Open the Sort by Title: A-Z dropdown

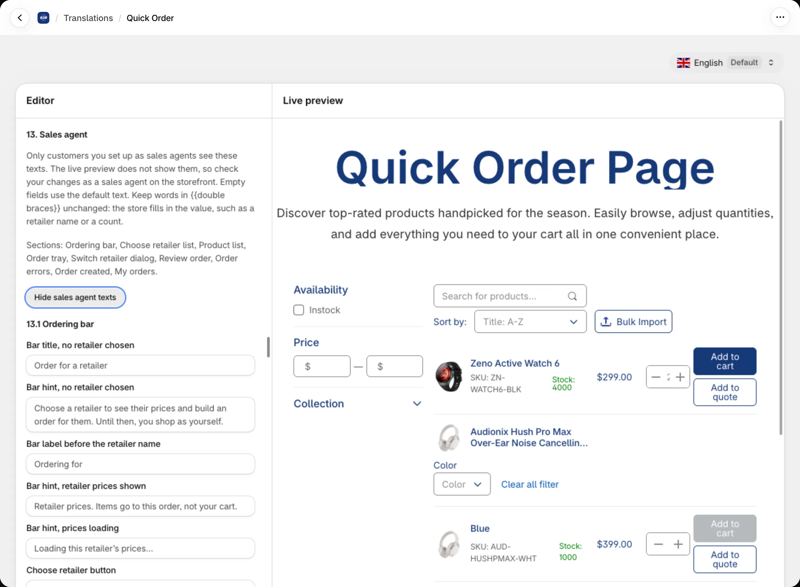(x=530, y=321)
